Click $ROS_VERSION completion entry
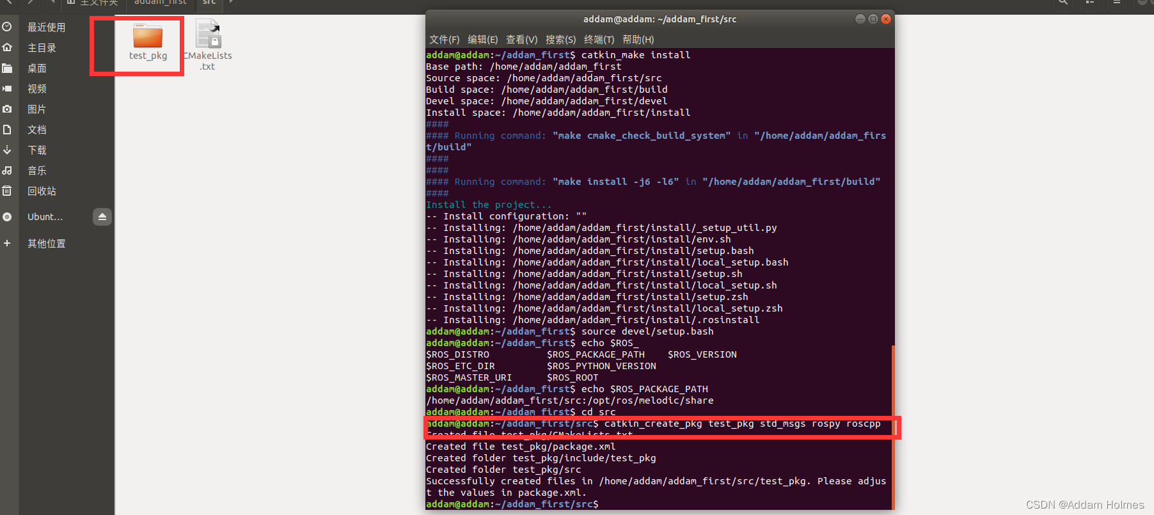This screenshot has width=1154, height=515. pyautogui.click(x=702, y=354)
